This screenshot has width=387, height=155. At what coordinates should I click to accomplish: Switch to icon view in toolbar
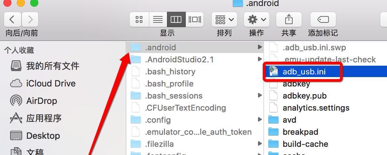click(x=139, y=19)
